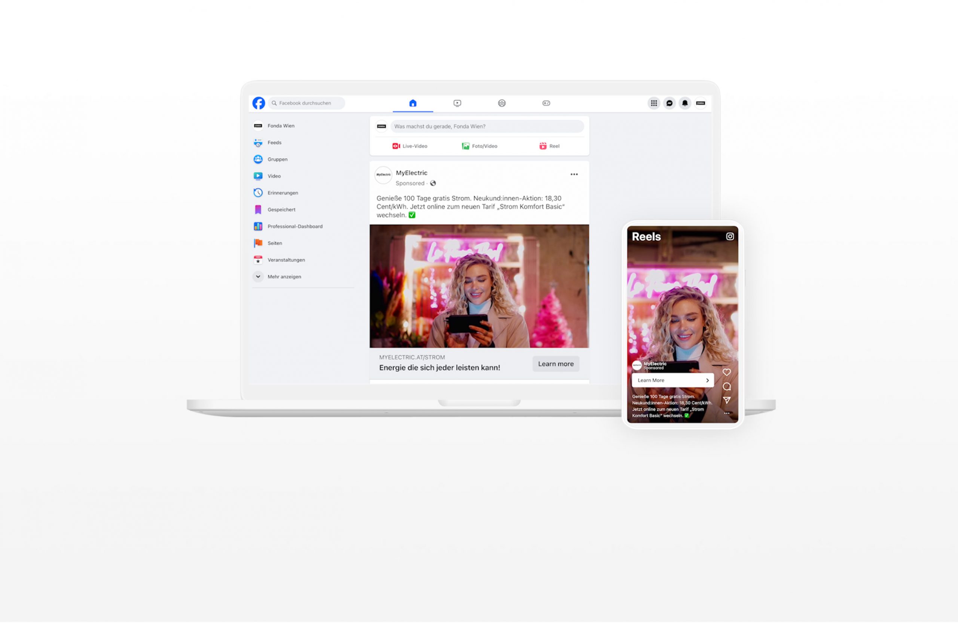Click the Feeds sidebar menu item
Viewport: 958px width, 627px height.
click(x=275, y=142)
